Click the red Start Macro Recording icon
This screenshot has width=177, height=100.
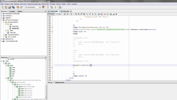click(105, 14)
